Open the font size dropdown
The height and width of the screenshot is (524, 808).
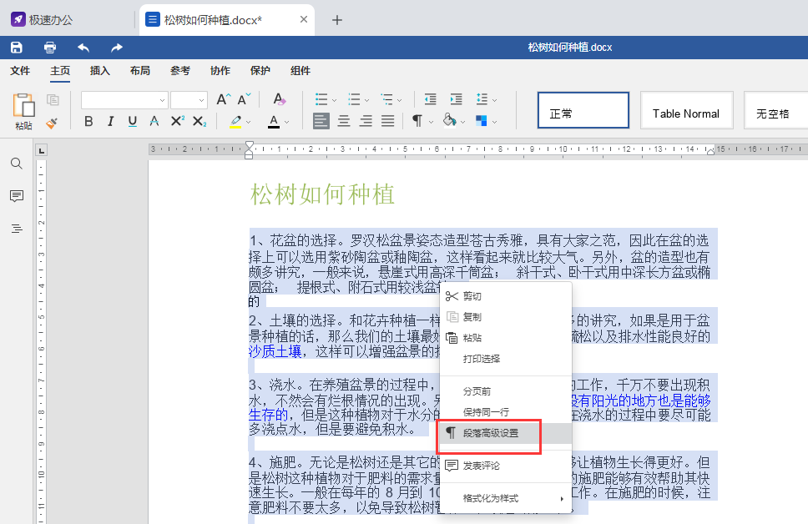point(201,100)
